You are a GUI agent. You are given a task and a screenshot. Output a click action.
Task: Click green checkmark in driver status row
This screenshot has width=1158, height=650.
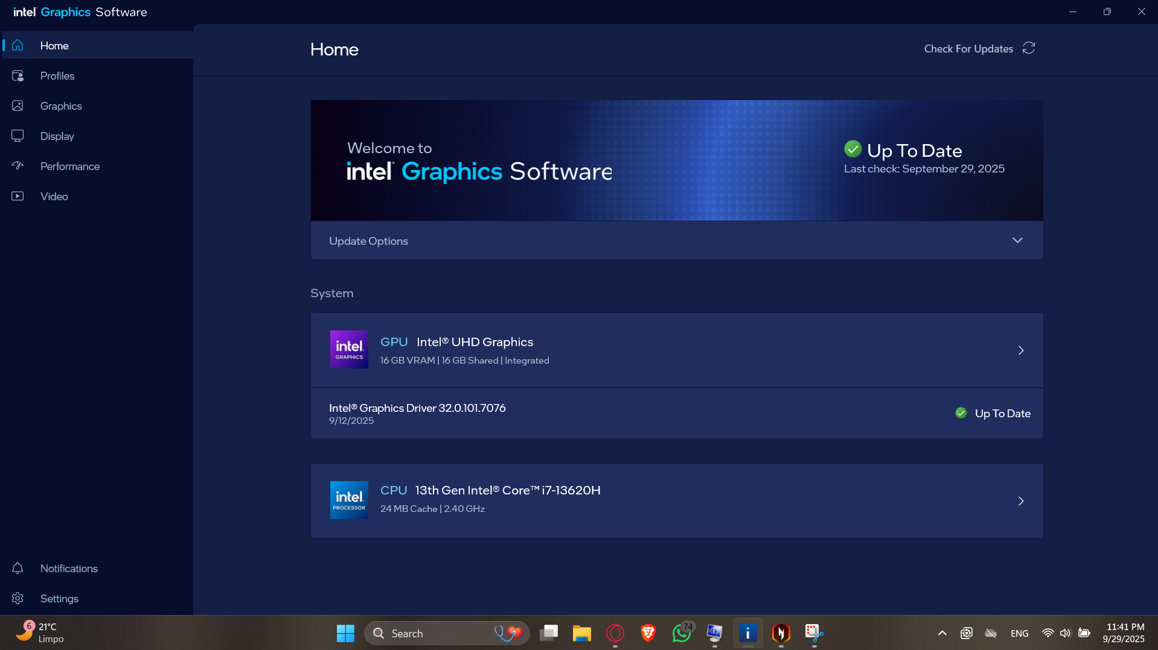click(961, 413)
